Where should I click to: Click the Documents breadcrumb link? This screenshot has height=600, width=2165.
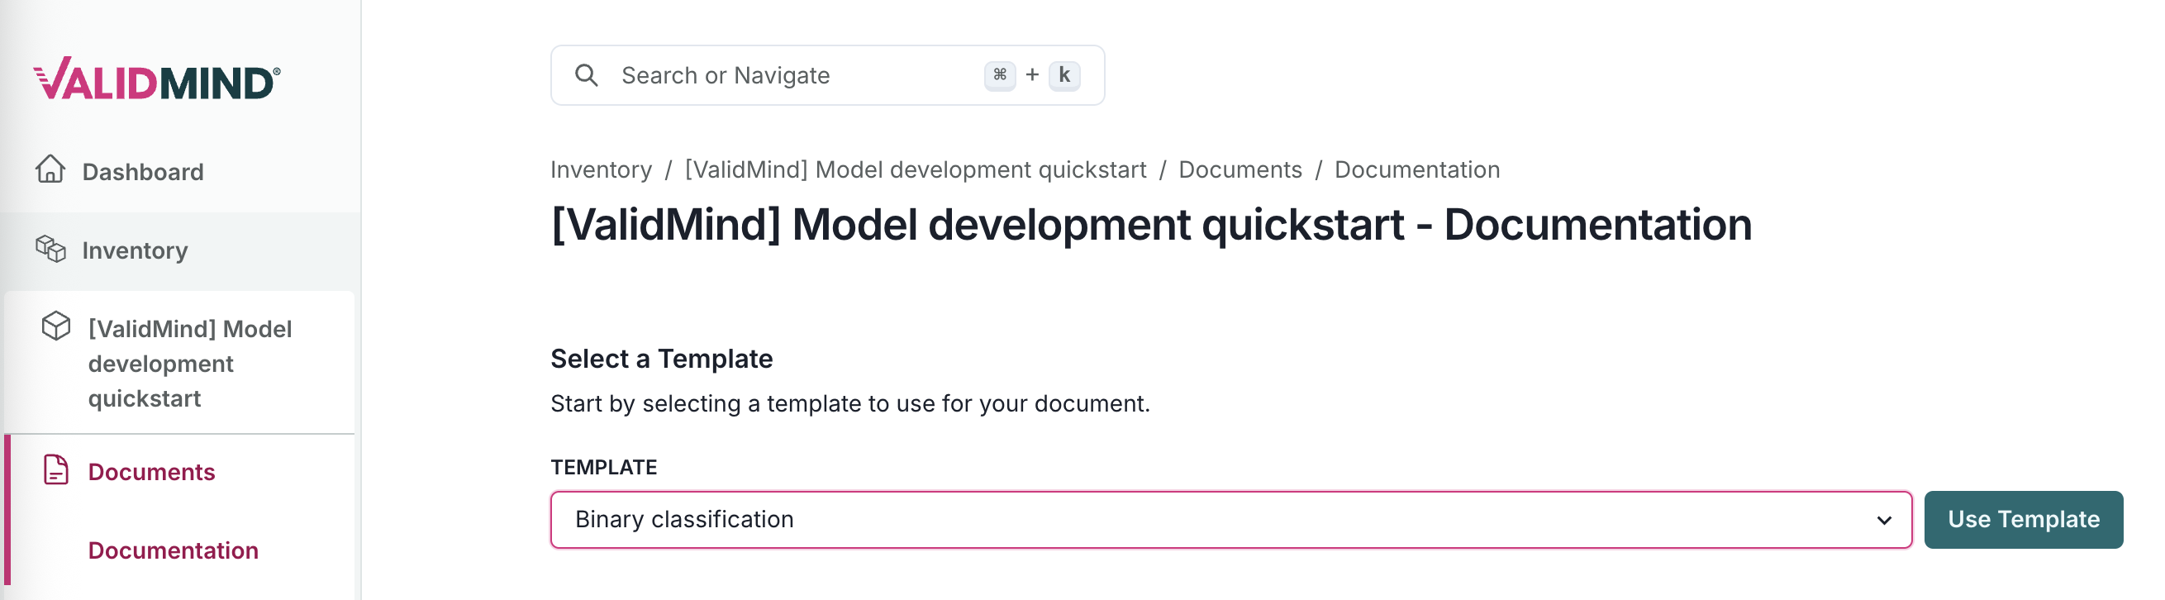[1241, 169]
